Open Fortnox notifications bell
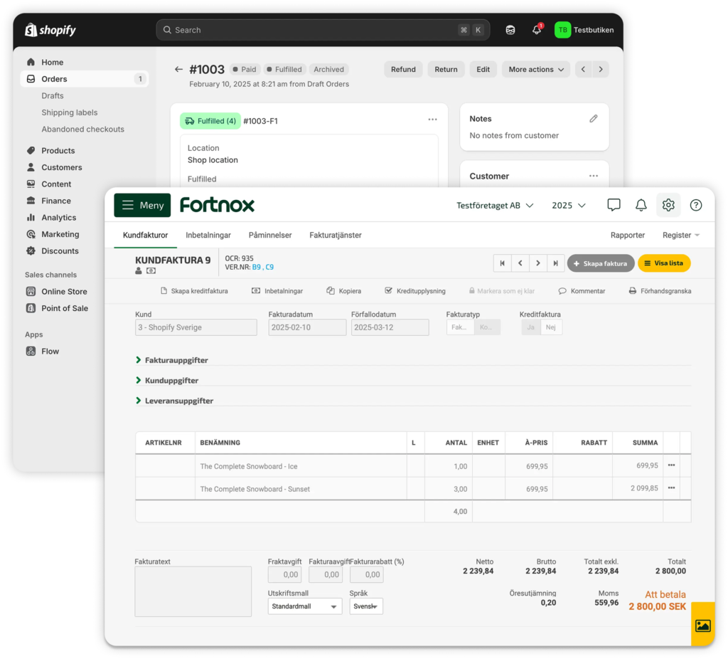Viewport: 728px width, 659px height. [641, 205]
